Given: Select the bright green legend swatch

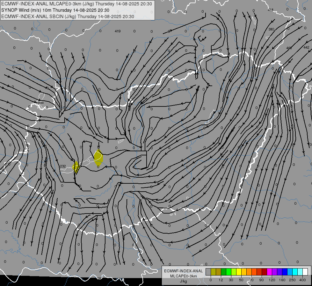Looking at the screenshot, I should [x=229, y=272].
